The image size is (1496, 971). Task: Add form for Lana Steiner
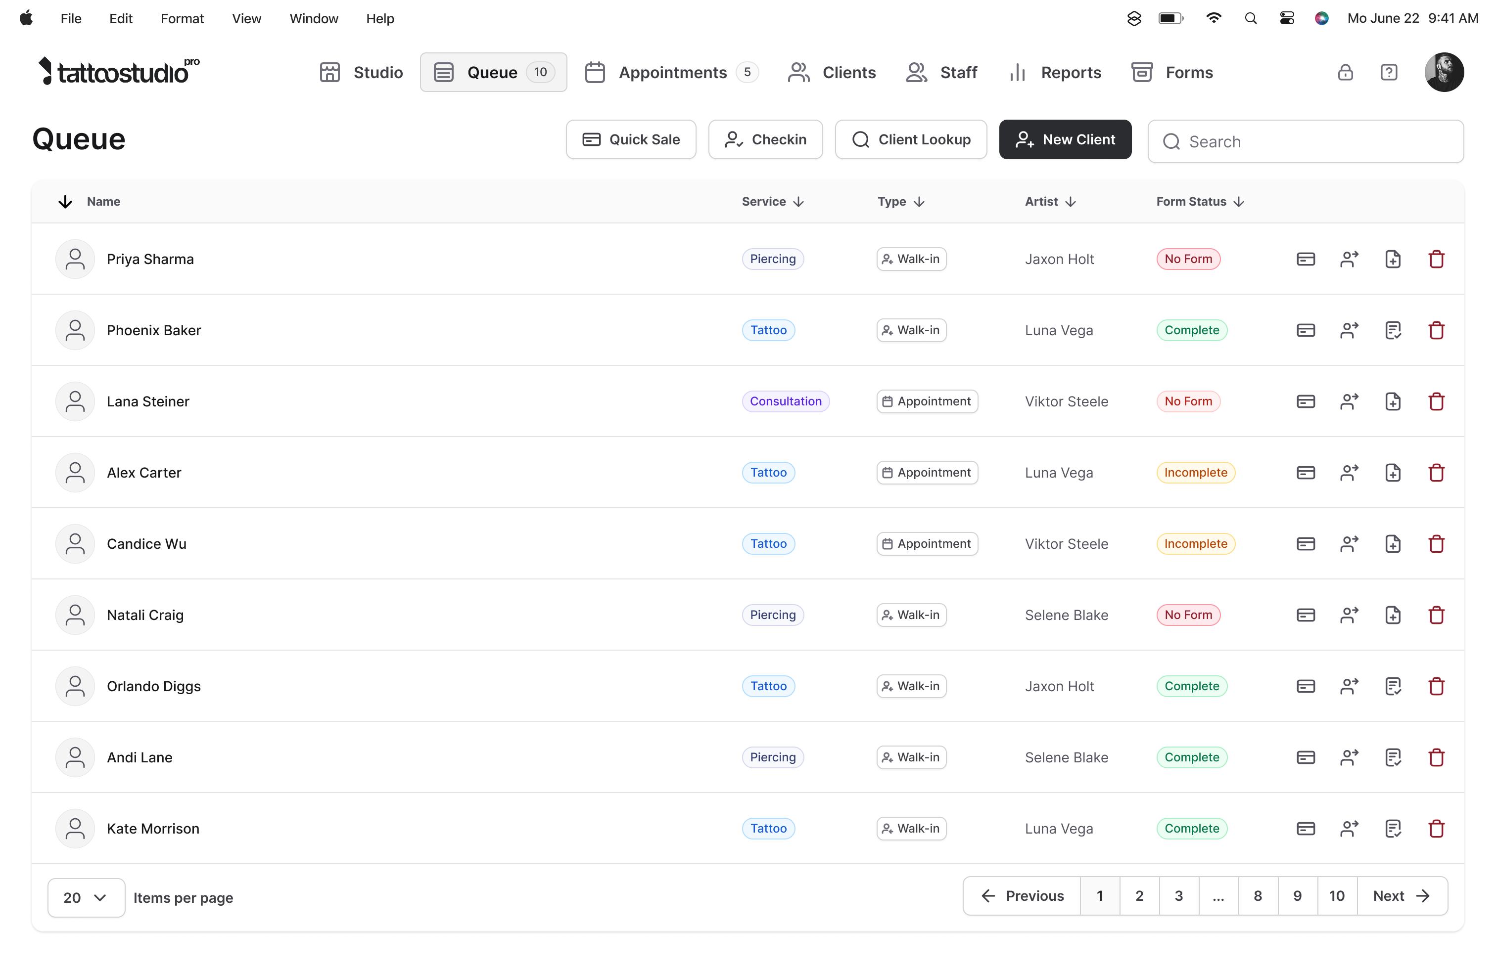(x=1393, y=401)
